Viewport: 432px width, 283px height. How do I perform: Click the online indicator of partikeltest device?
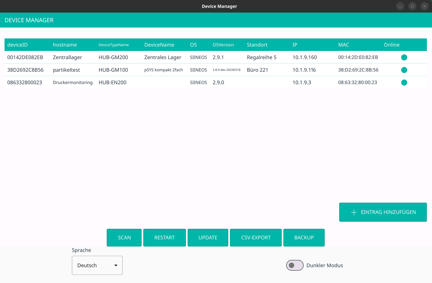coord(404,70)
